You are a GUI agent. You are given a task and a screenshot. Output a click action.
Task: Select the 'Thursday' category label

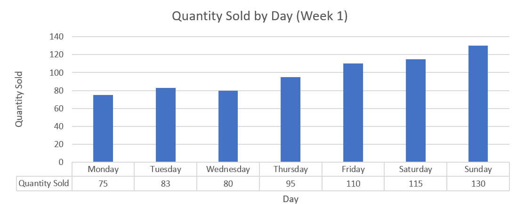pyautogui.click(x=290, y=169)
